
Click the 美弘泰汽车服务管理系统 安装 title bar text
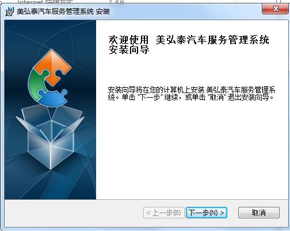click(63, 11)
